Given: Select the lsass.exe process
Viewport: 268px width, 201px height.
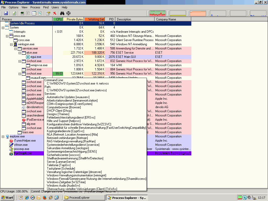Looking at the screenshot, I should (x=28, y=132).
